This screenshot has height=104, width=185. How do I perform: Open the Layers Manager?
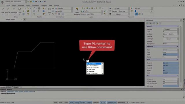[77, 11]
